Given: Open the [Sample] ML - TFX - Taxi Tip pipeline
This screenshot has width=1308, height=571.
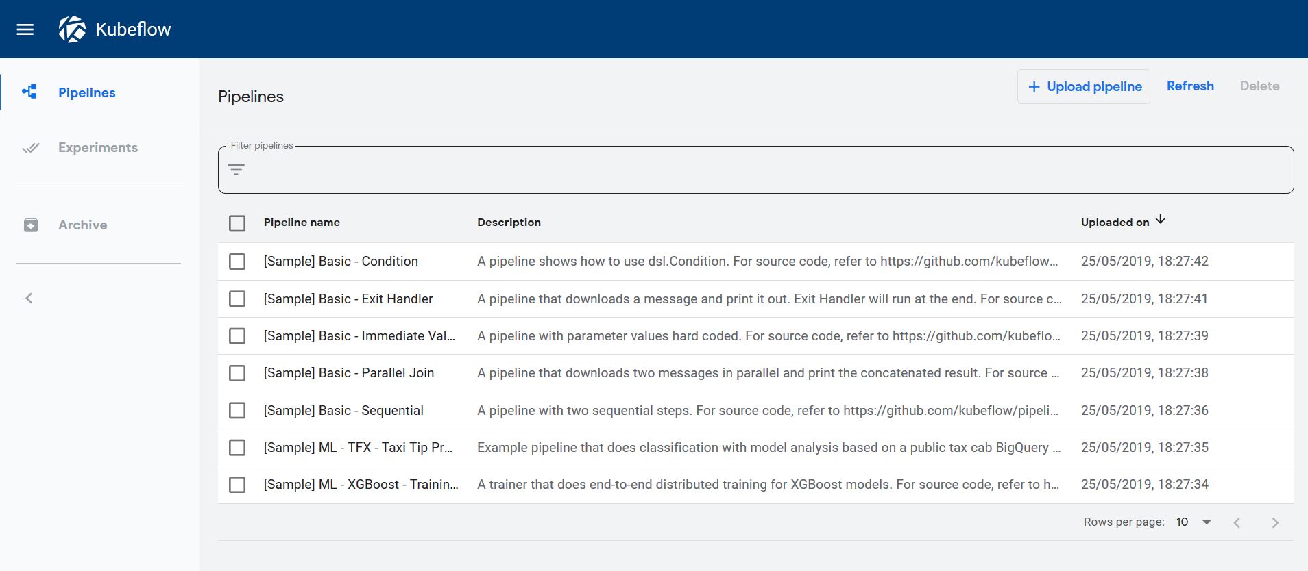Looking at the screenshot, I should tap(358, 448).
